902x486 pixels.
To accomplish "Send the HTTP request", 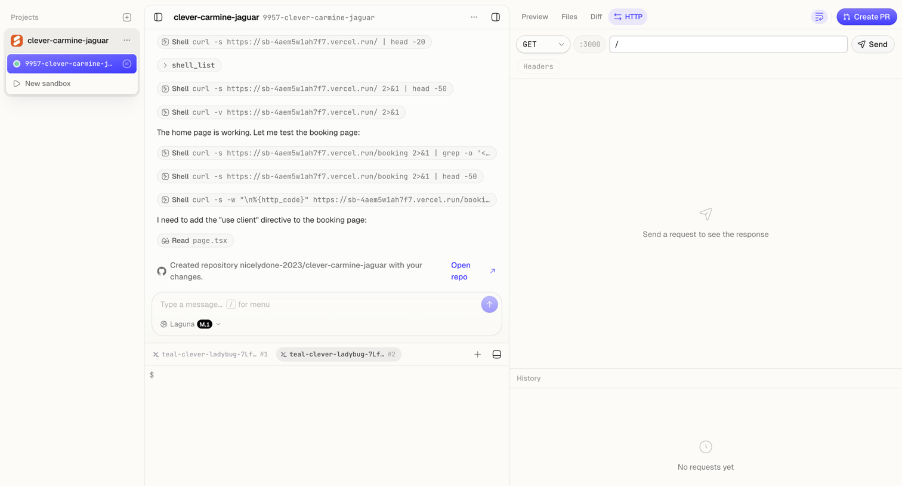I will [873, 44].
